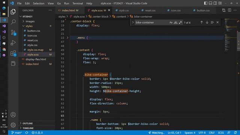
Task: Unfold the .menu block on line 22
Action: pos(67,37)
